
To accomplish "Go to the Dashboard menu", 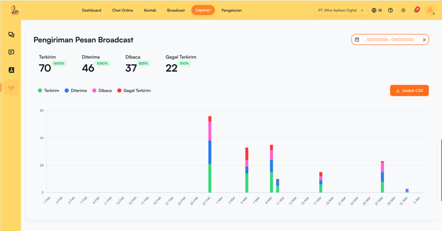I will click(x=92, y=10).
